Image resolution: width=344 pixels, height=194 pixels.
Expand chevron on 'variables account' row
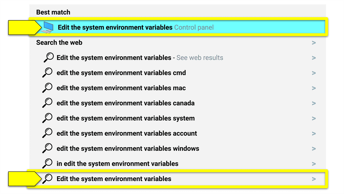[x=314, y=134]
